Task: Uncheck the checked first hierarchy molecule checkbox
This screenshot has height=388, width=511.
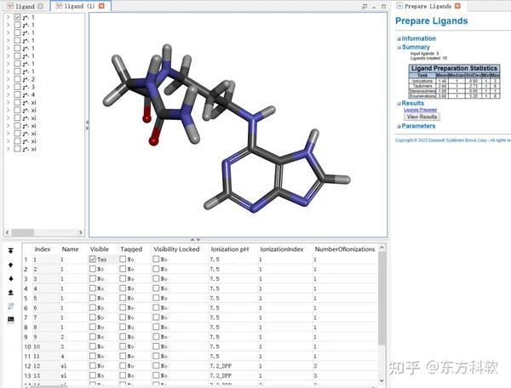Action: (x=17, y=17)
